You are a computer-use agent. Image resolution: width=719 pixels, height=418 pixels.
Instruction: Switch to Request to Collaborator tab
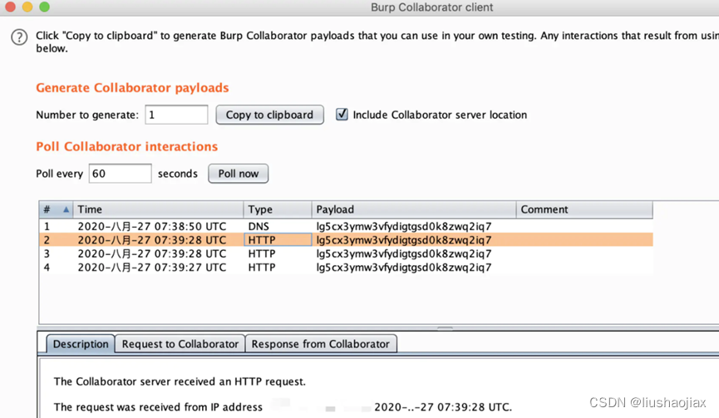coord(180,344)
